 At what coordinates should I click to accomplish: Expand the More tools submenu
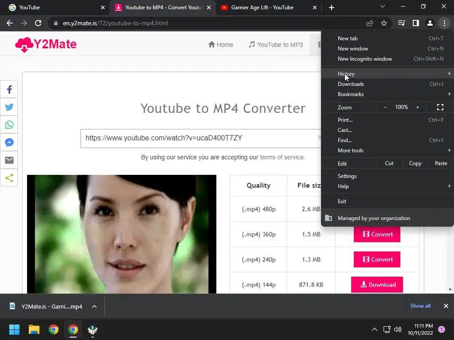(x=387, y=151)
